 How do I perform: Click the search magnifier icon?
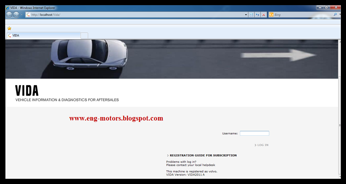pos(335,14)
